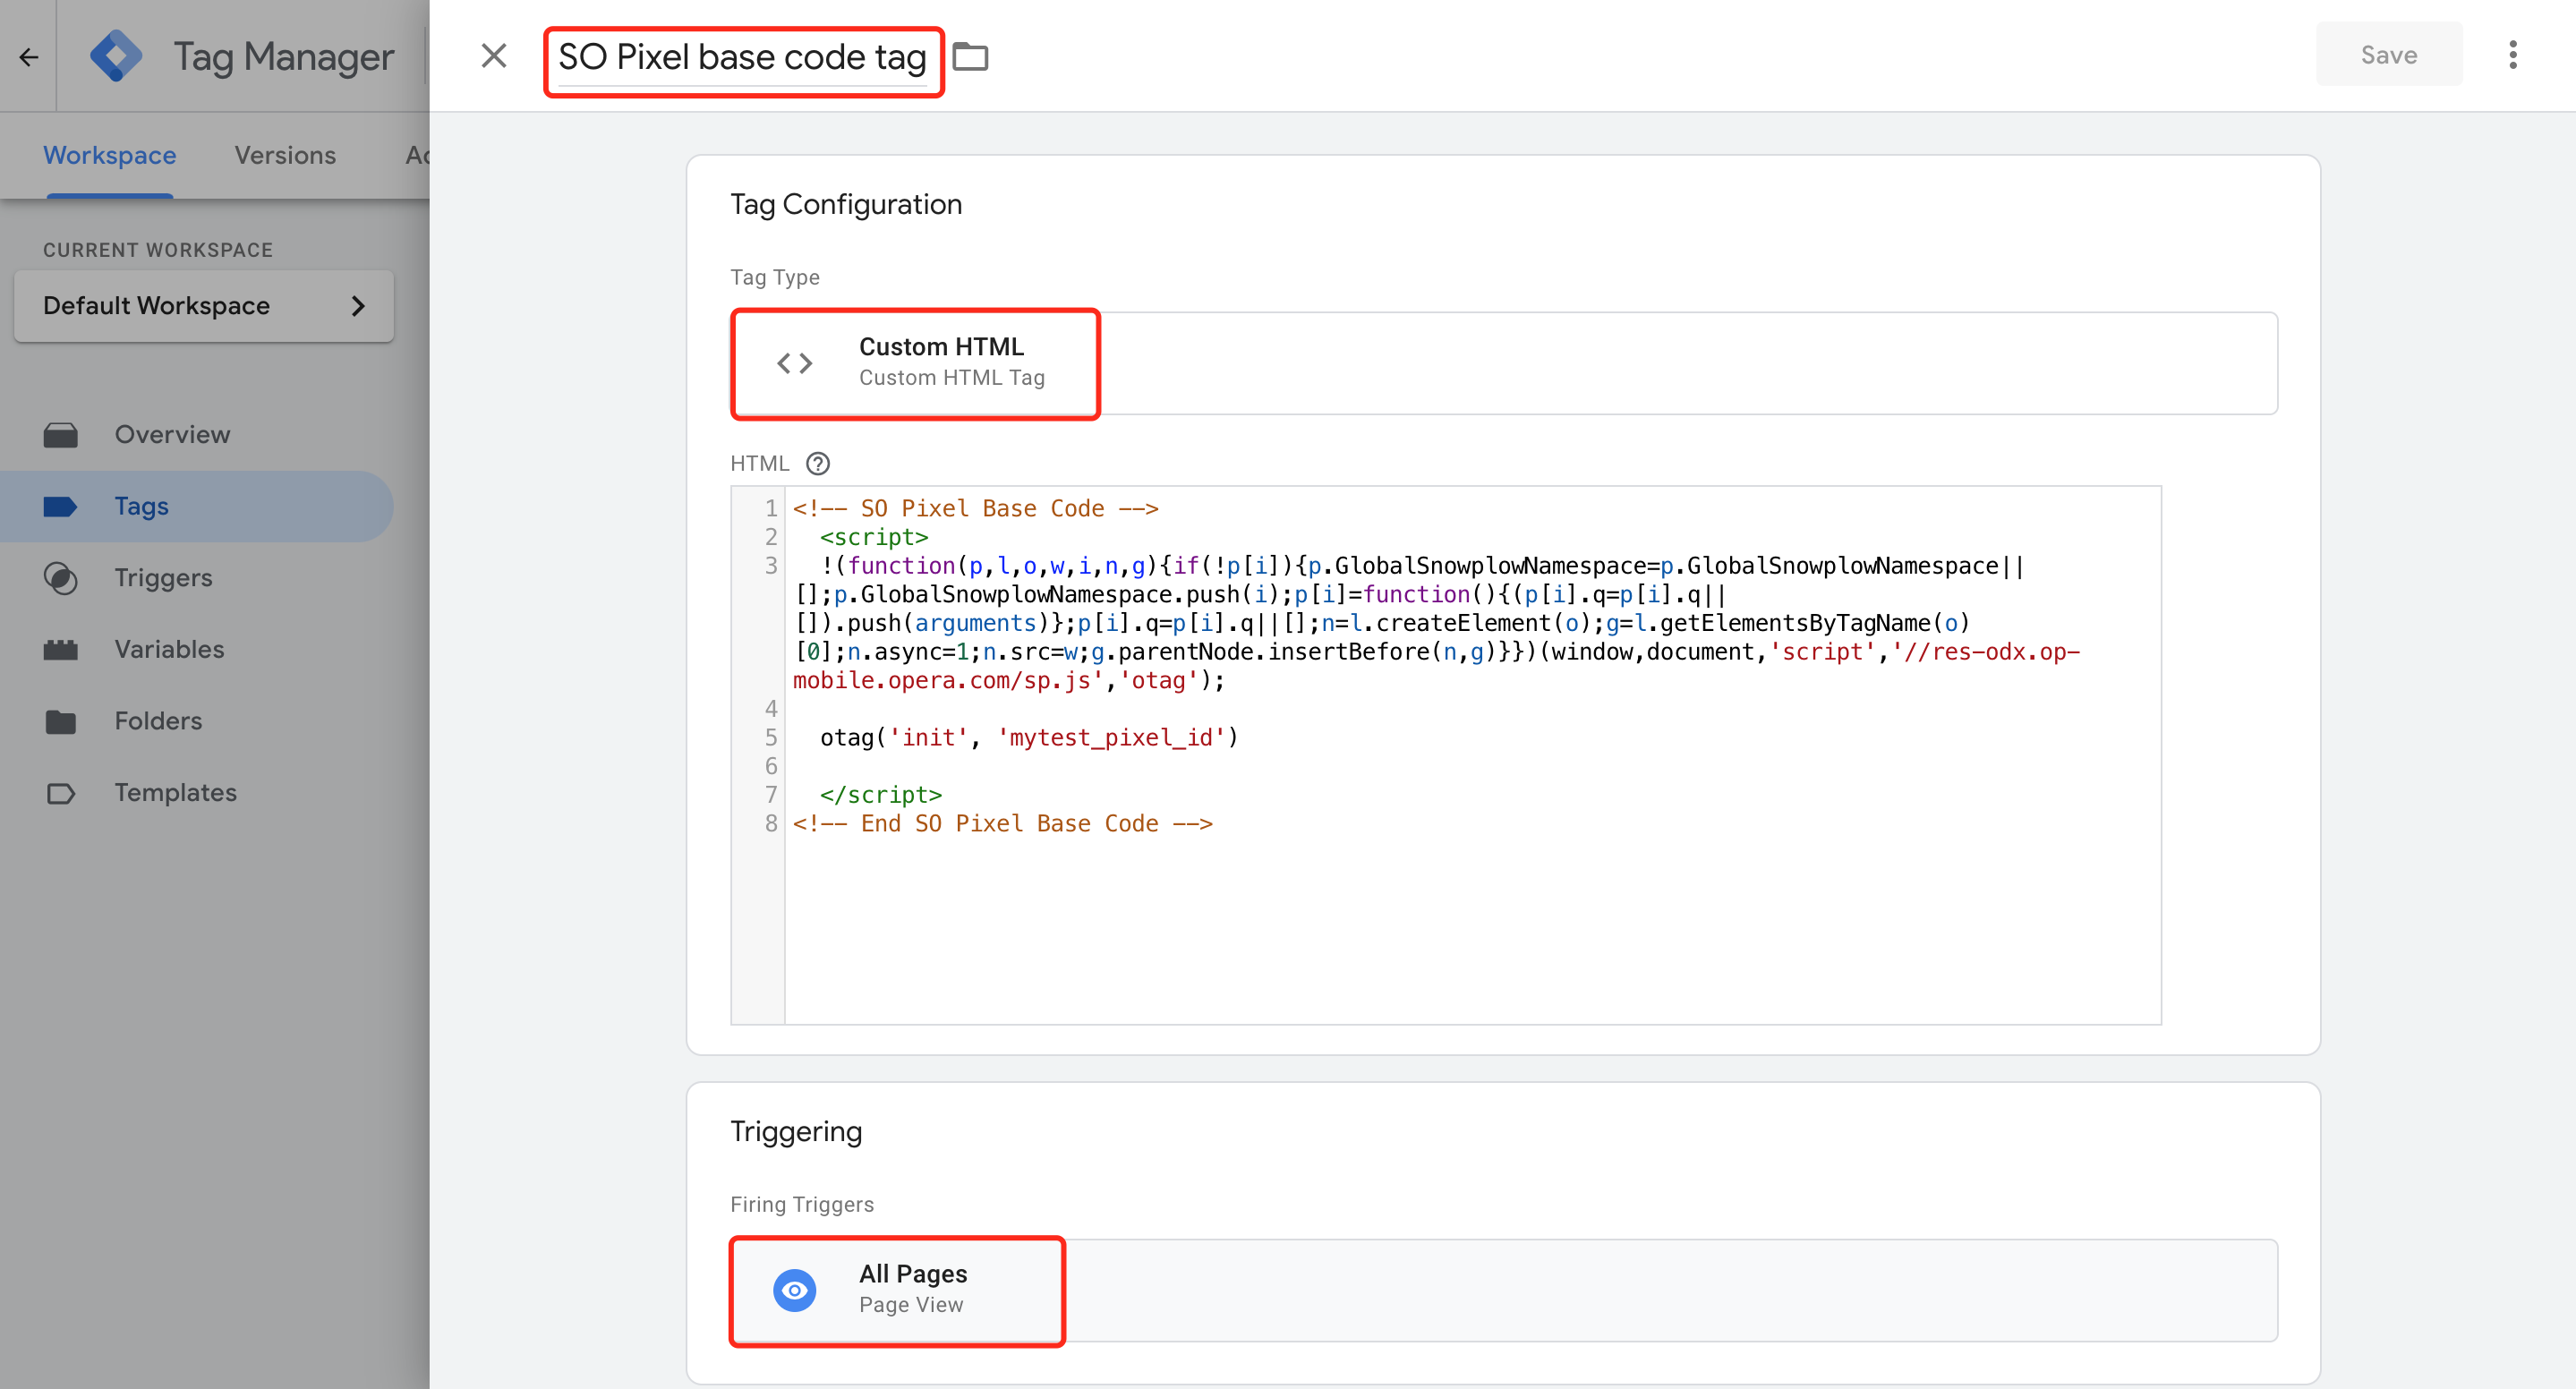
Task: Click the folder icon next to tag name
Action: [x=969, y=57]
